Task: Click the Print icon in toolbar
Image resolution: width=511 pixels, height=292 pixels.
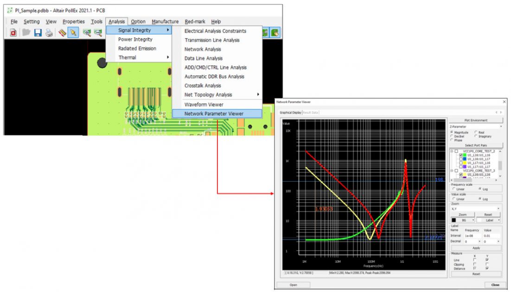Action: click(49, 32)
